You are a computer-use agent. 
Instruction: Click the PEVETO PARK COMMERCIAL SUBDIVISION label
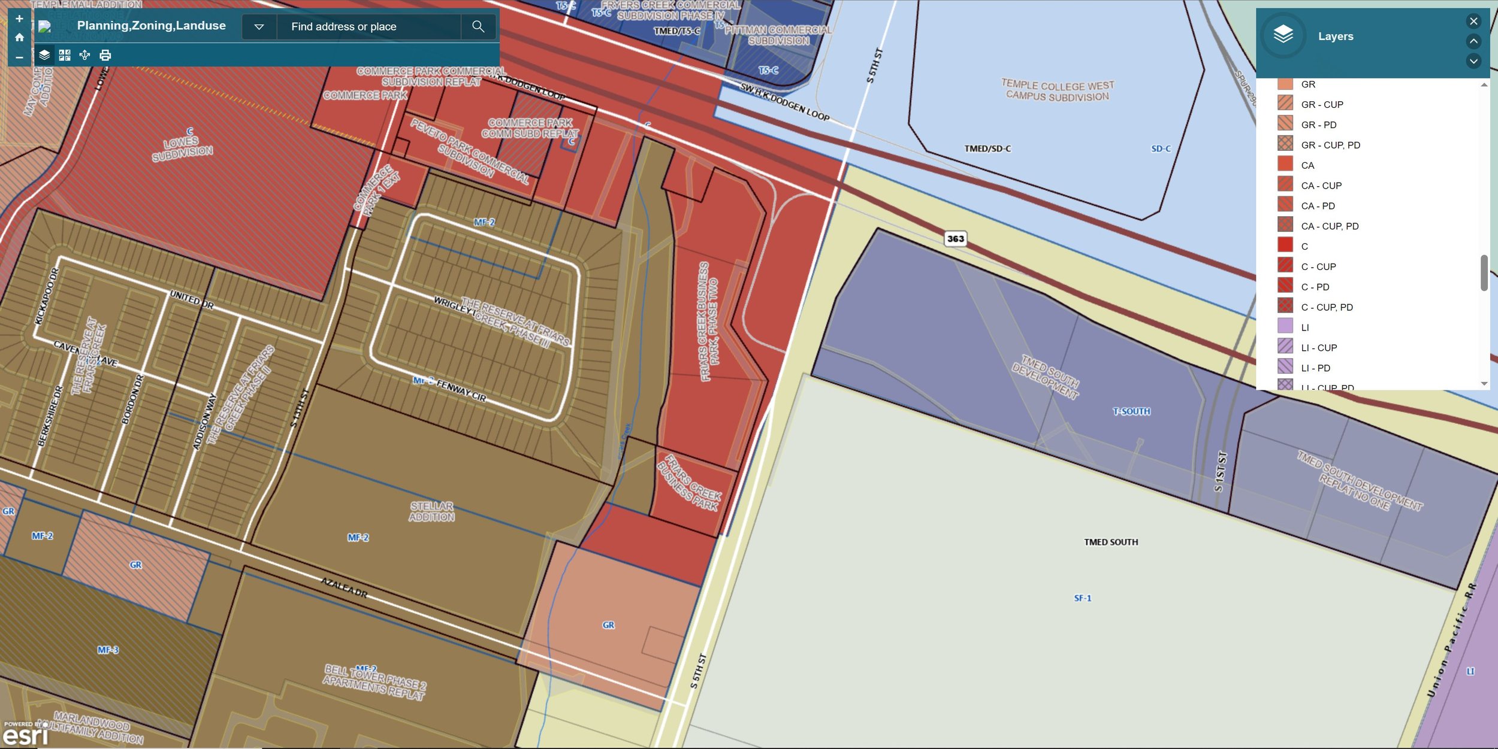470,151
